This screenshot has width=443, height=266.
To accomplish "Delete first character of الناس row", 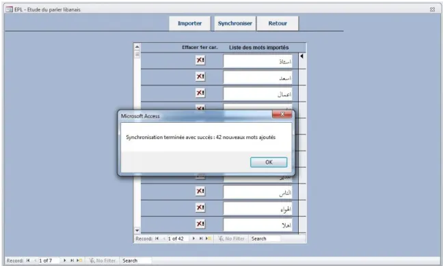I will click(200, 191).
